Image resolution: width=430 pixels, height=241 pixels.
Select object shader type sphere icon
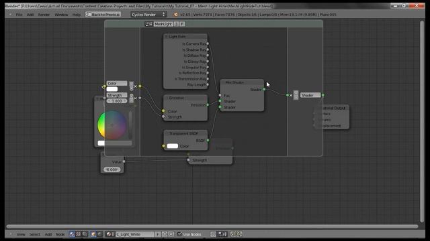(x=93, y=234)
